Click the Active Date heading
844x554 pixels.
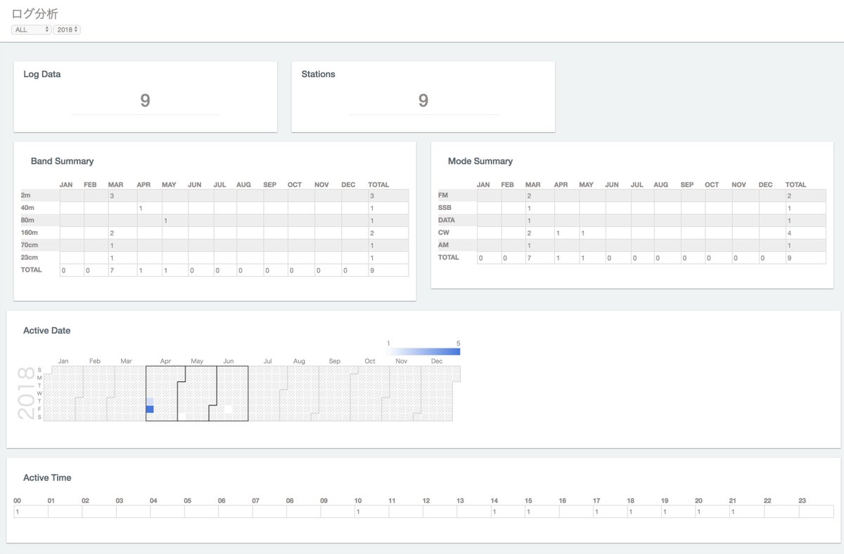point(47,330)
